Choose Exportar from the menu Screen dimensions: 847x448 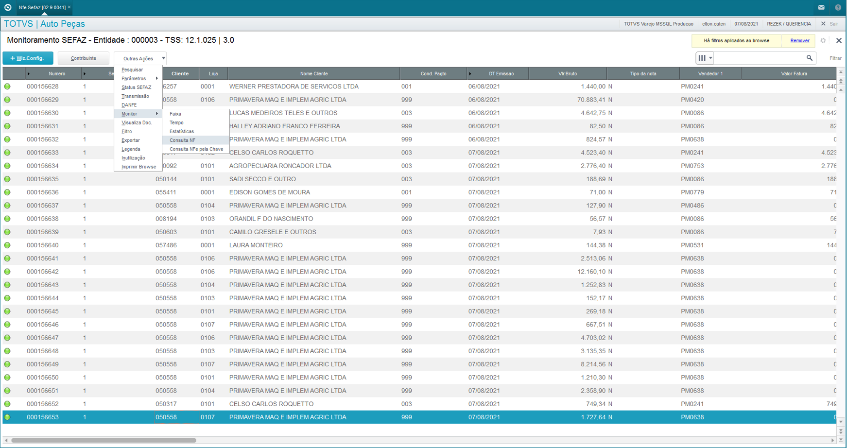(138, 140)
